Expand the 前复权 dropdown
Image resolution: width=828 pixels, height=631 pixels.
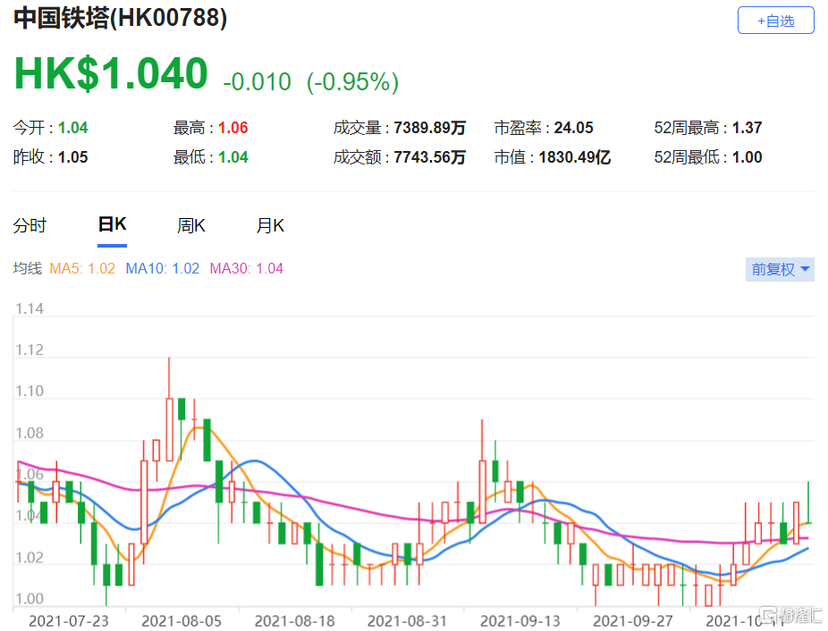tap(780, 269)
